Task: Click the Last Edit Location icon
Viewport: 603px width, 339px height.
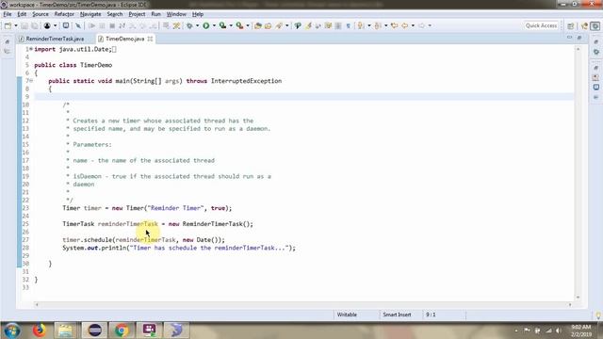Action: 394,25
